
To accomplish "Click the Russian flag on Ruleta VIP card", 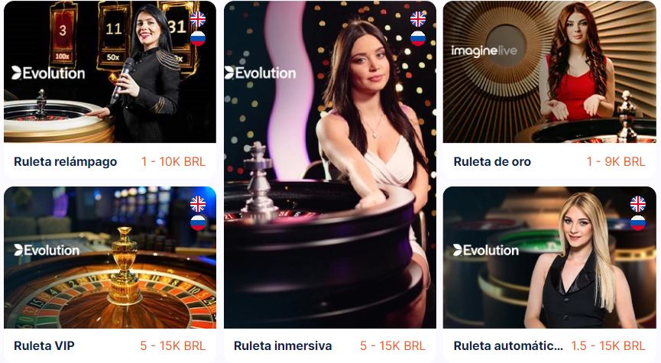I will click(x=198, y=223).
